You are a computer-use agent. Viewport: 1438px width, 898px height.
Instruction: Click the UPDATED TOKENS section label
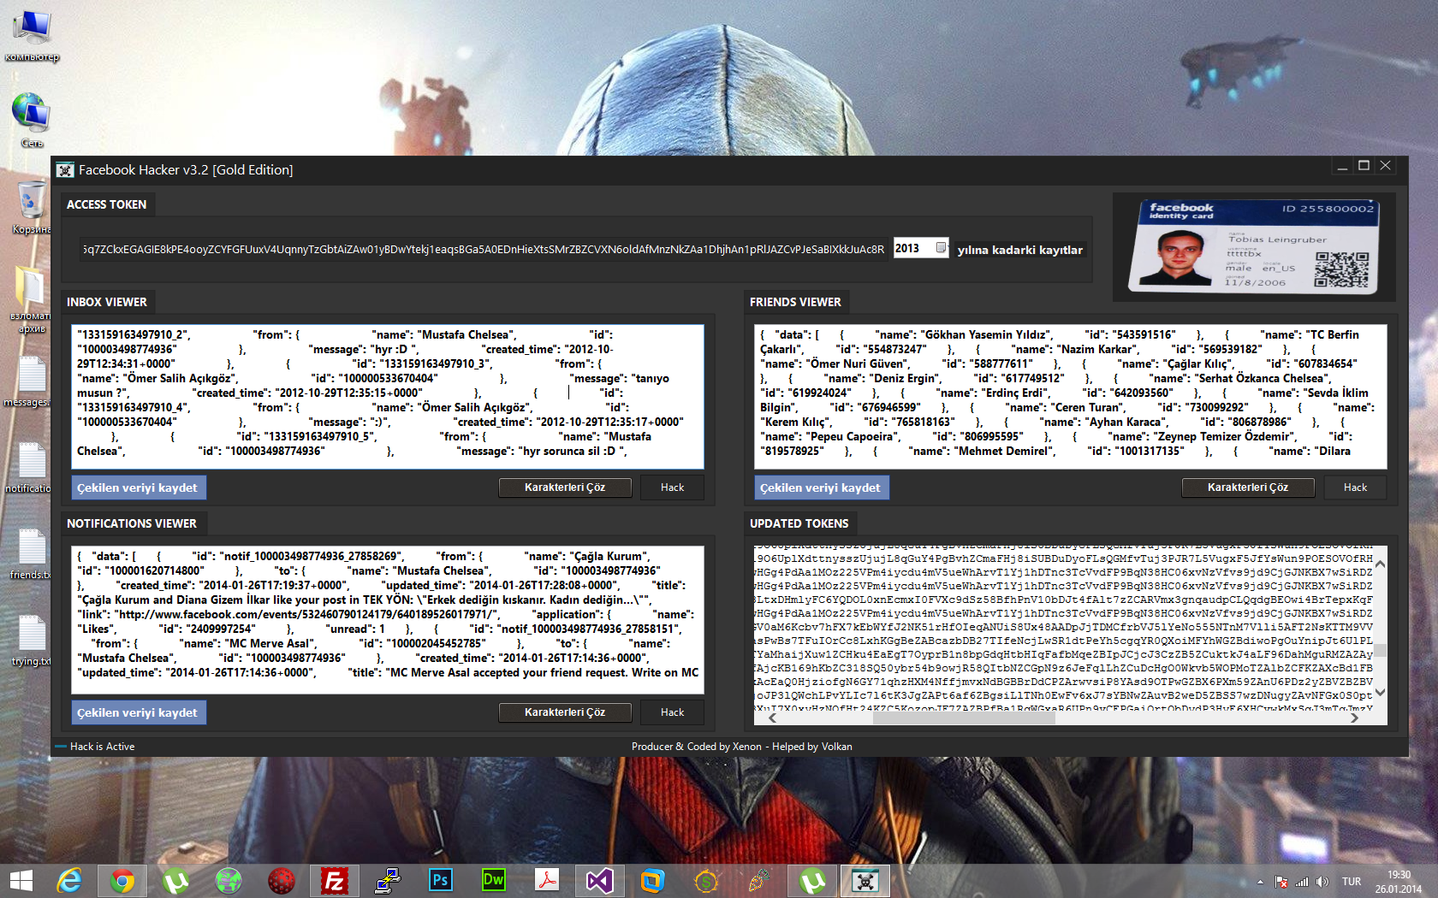799,523
